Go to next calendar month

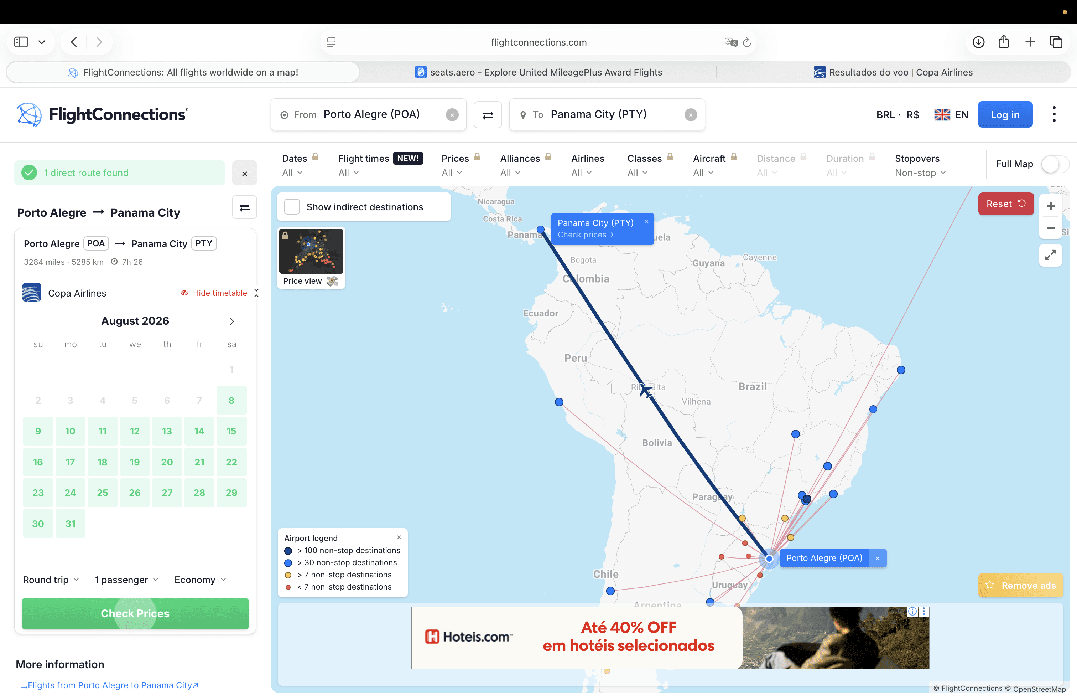[x=232, y=321]
